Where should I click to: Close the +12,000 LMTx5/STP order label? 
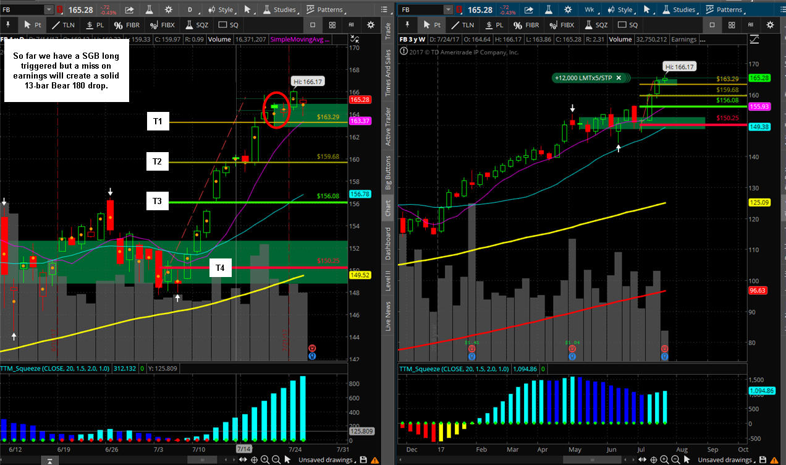618,78
